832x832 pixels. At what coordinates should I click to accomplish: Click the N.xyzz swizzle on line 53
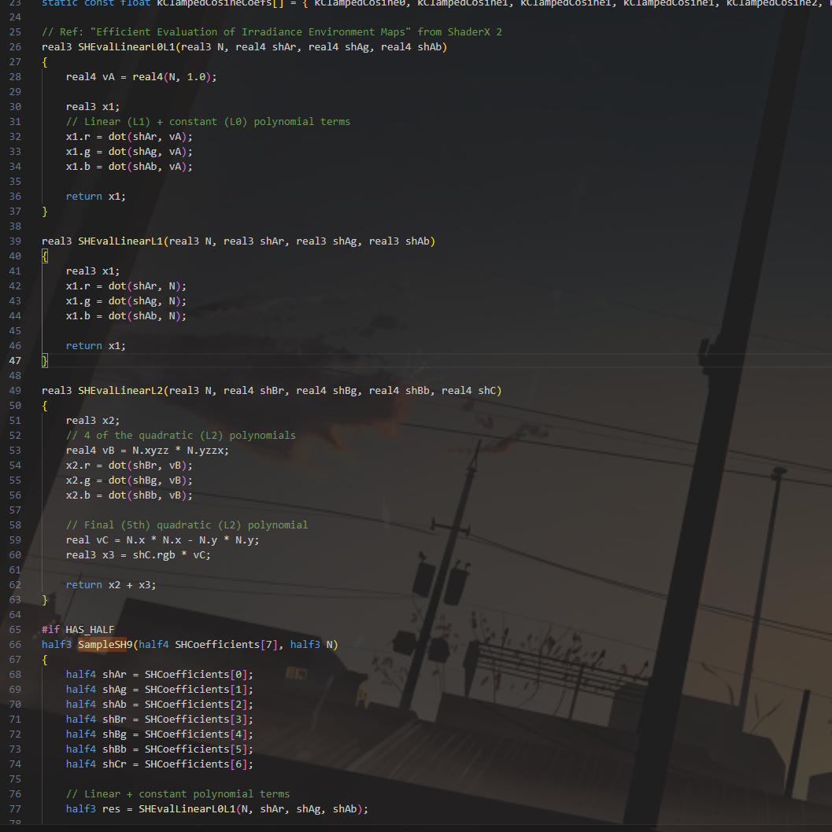click(x=150, y=451)
